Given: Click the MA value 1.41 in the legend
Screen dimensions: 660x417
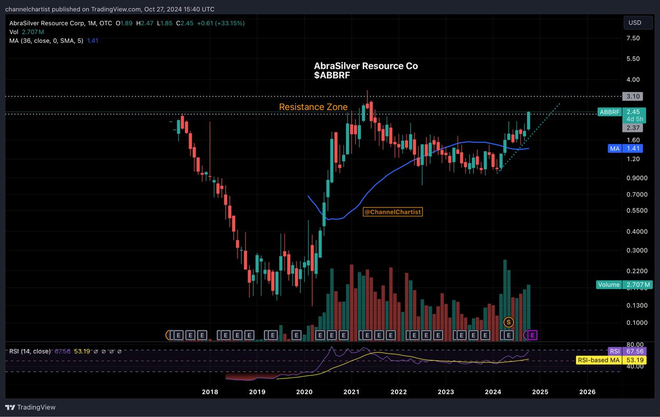Looking at the screenshot, I should point(93,41).
